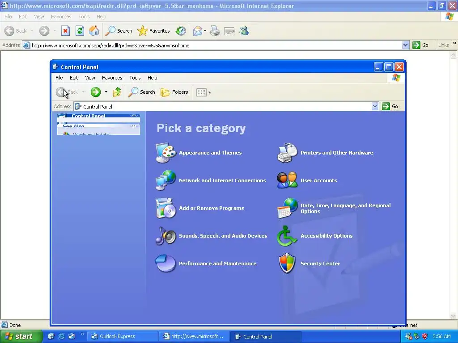458x343 pixels.
Task: Open Tools menu in Control Panel
Action: pyautogui.click(x=135, y=78)
